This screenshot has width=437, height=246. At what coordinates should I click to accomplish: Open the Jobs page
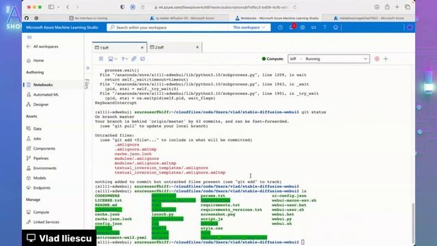tap(37, 139)
